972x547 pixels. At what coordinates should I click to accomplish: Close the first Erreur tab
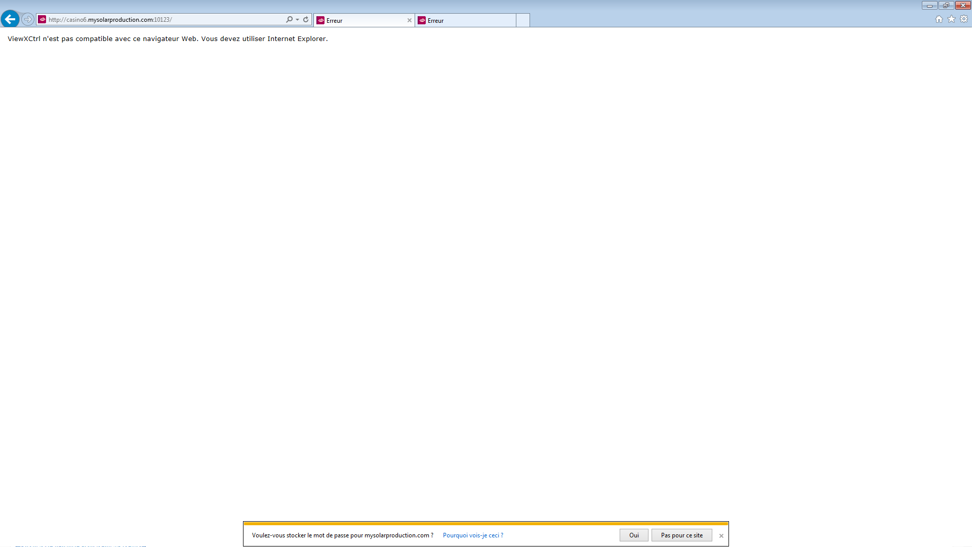410,20
